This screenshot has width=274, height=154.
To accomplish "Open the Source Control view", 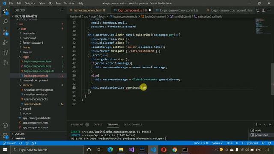I will tap(5, 33).
